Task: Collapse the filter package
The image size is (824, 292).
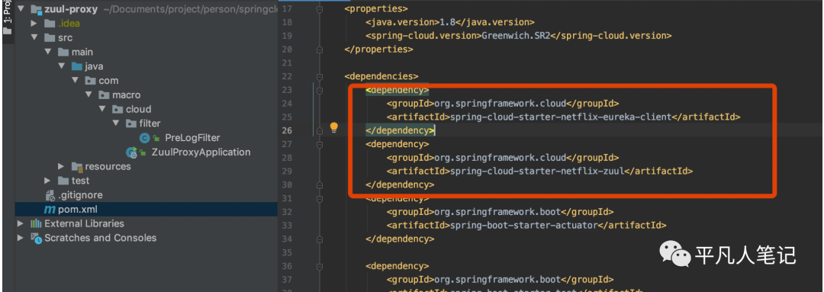Action: click(x=116, y=124)
